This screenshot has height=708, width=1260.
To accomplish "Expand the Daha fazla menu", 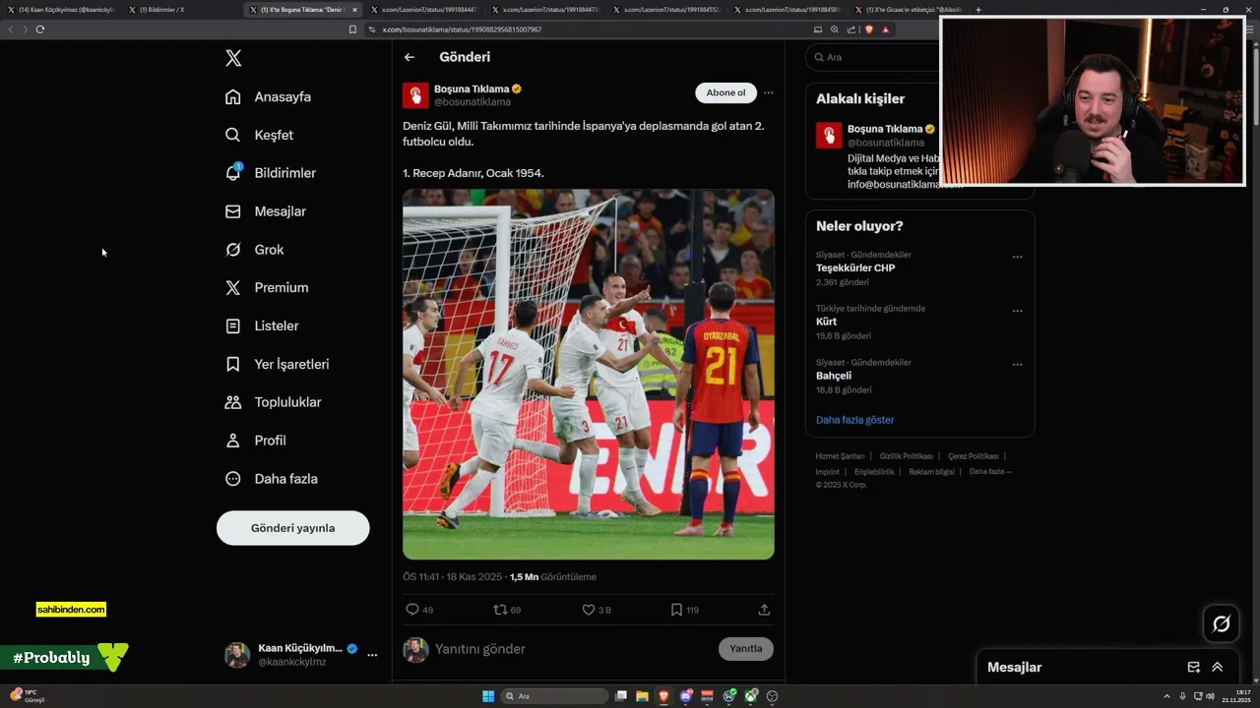I will (x=272, y=479).
